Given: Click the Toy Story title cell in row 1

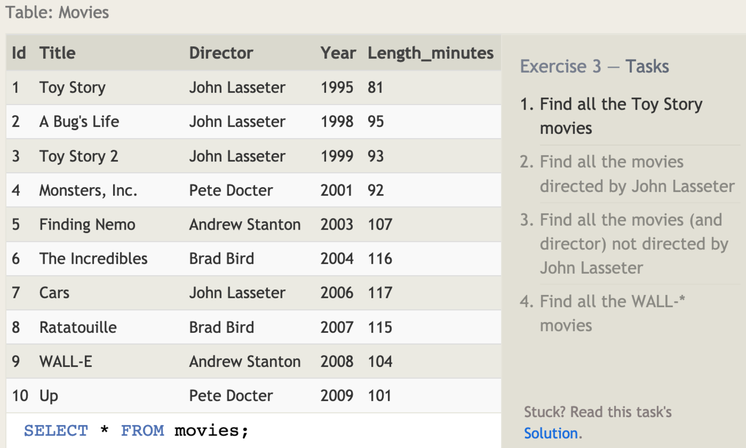Looking at the screenshot, I should 72,88.
